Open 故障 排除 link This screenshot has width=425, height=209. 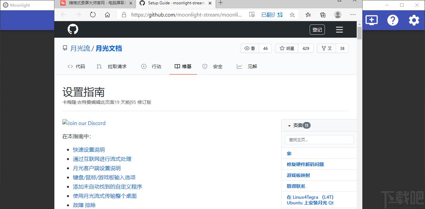pos(84,205)
